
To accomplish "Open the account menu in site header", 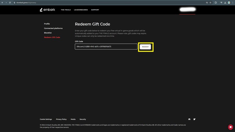I will 187,10.
